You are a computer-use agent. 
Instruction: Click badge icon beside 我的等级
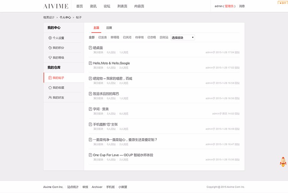point(50,58)
